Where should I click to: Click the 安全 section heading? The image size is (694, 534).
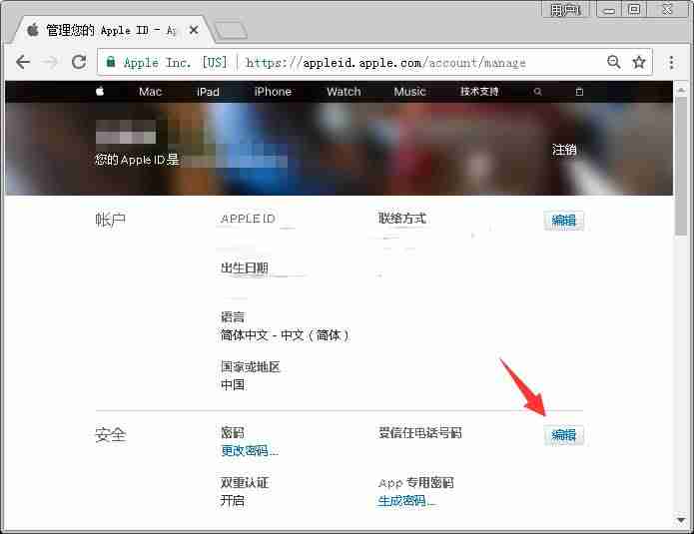pos(111,435)
